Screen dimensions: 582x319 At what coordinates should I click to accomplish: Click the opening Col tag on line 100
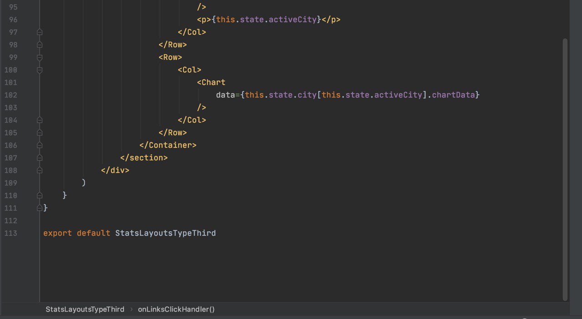coord(190,70)
